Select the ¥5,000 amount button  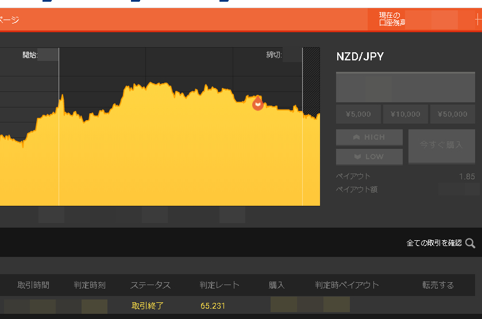(358, 114)
